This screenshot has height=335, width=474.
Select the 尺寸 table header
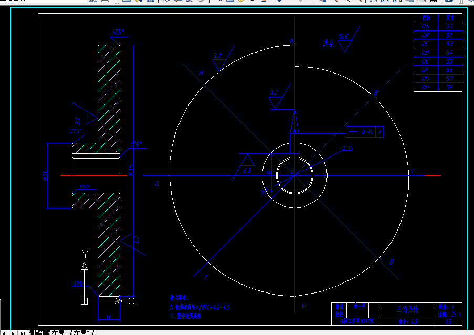pyautogui.click(x=450, y=17)
